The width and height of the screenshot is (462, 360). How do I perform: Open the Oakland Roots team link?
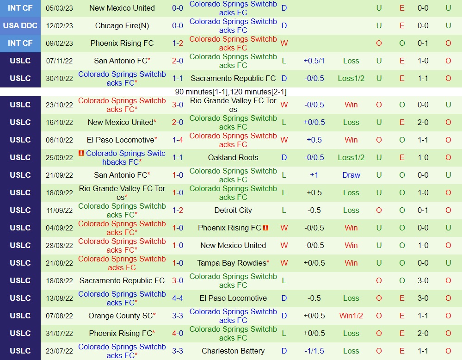233,157
